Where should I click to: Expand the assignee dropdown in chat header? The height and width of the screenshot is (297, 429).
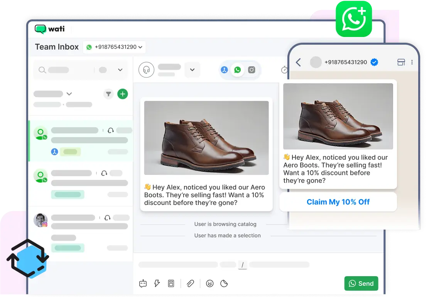pos(193,70)
